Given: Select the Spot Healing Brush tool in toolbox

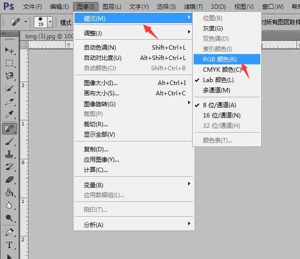Looking at the screenshot, I should point(9,129).
